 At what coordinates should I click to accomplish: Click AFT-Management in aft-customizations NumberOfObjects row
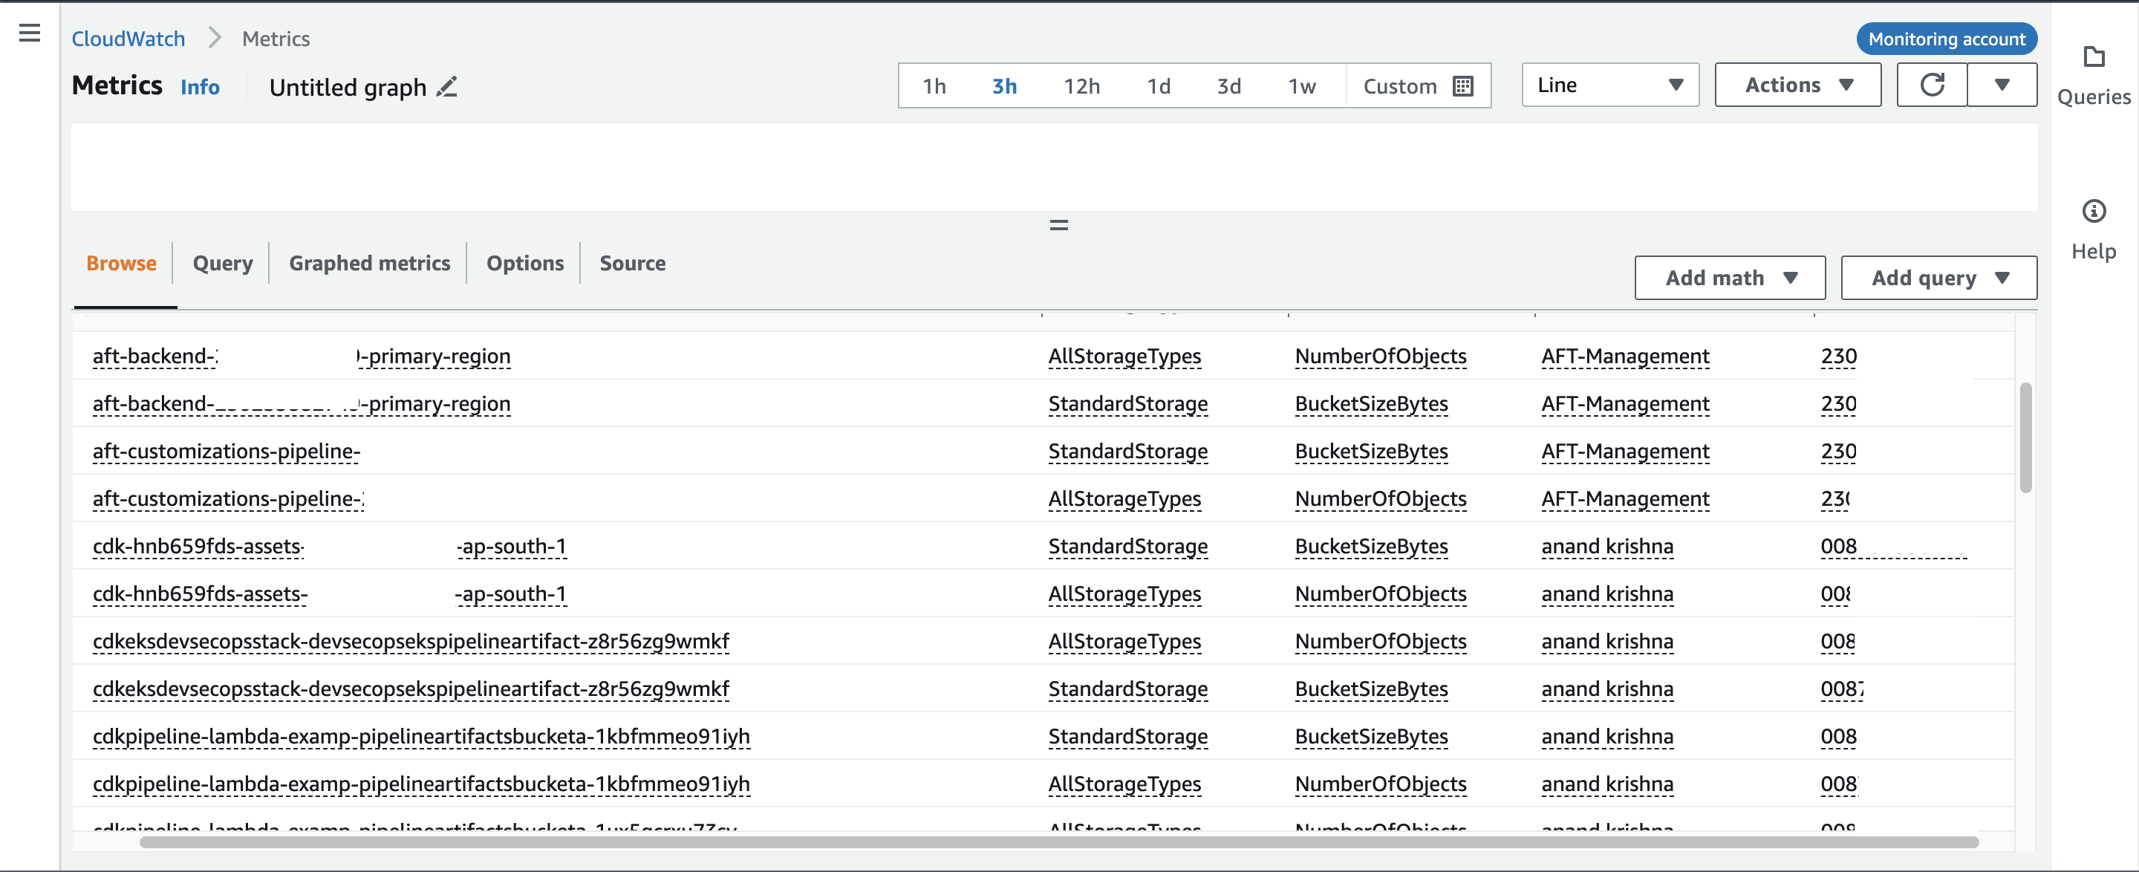tap(1625, 498)
